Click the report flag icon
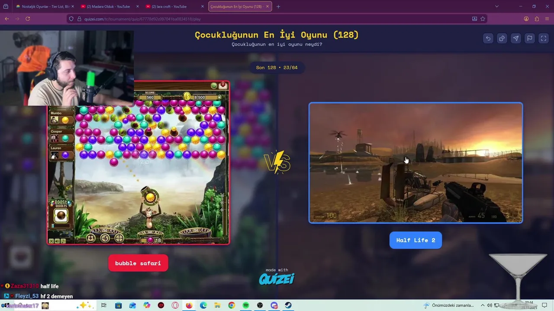Viewport: 554px width, 311px height. click(x=530, y=38)
